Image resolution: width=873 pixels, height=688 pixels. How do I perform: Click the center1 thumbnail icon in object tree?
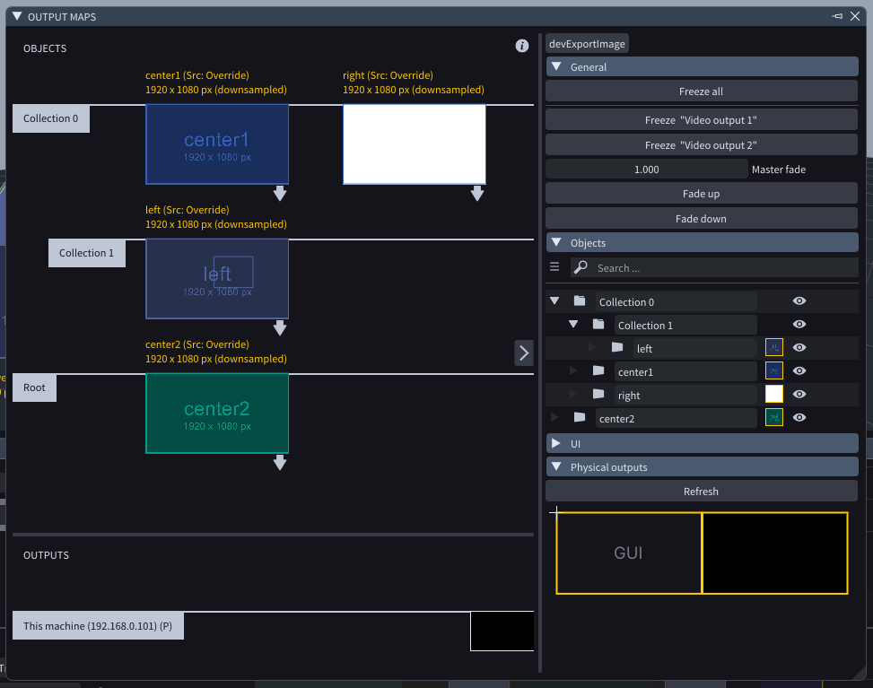[773, 370]
